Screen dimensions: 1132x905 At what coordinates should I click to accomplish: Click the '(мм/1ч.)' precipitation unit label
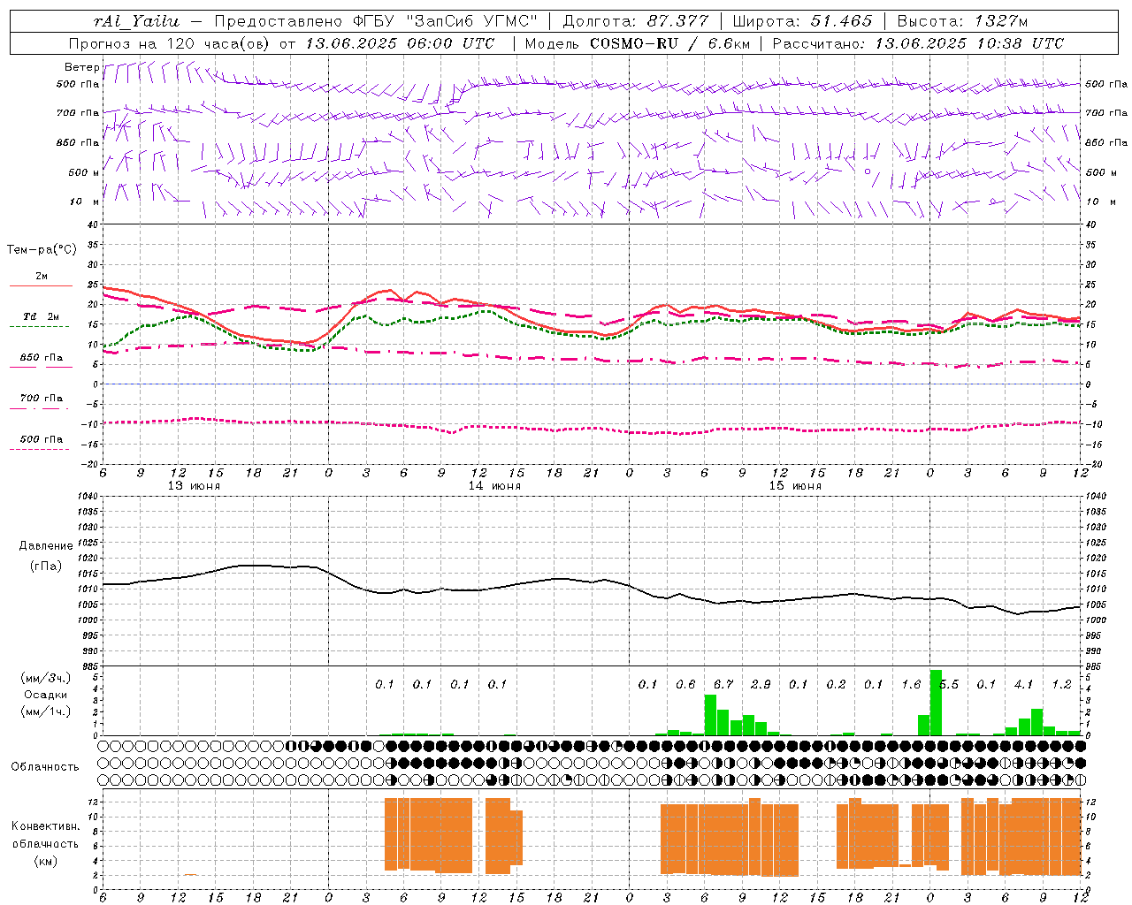pos(46,711)
